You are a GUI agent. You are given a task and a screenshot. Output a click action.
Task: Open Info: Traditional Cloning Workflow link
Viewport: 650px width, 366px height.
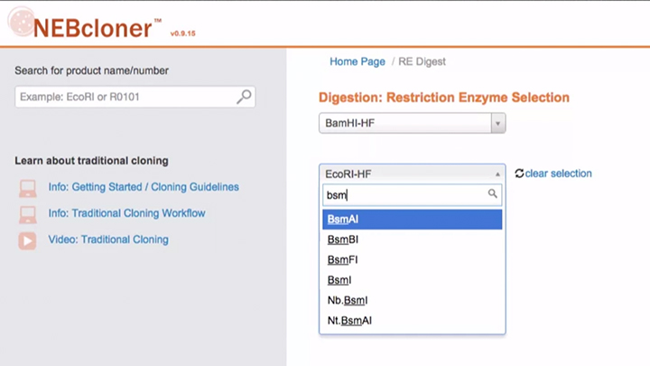(126, 213)
